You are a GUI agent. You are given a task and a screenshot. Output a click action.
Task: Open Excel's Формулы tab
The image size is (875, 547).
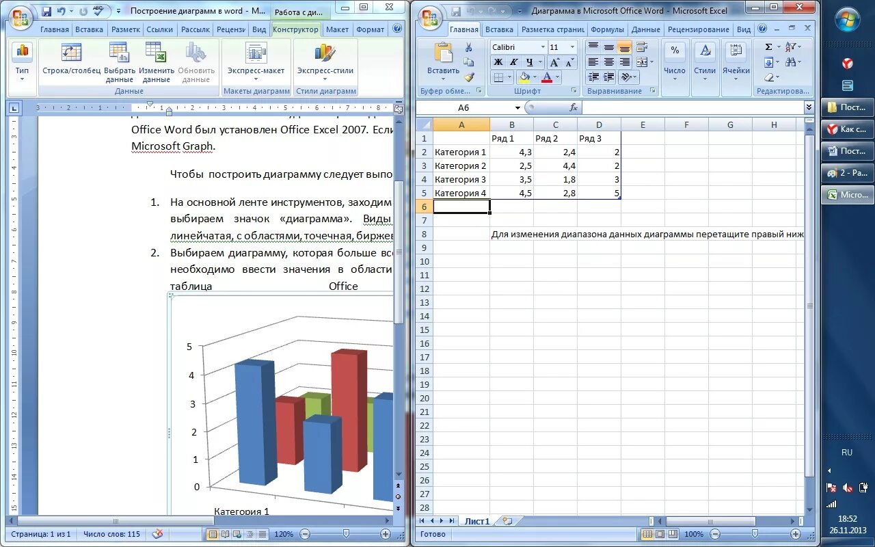click(x=607, y=29)
